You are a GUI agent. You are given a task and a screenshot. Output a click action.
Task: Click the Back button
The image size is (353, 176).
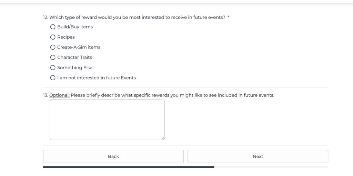[x=113, y=156]
